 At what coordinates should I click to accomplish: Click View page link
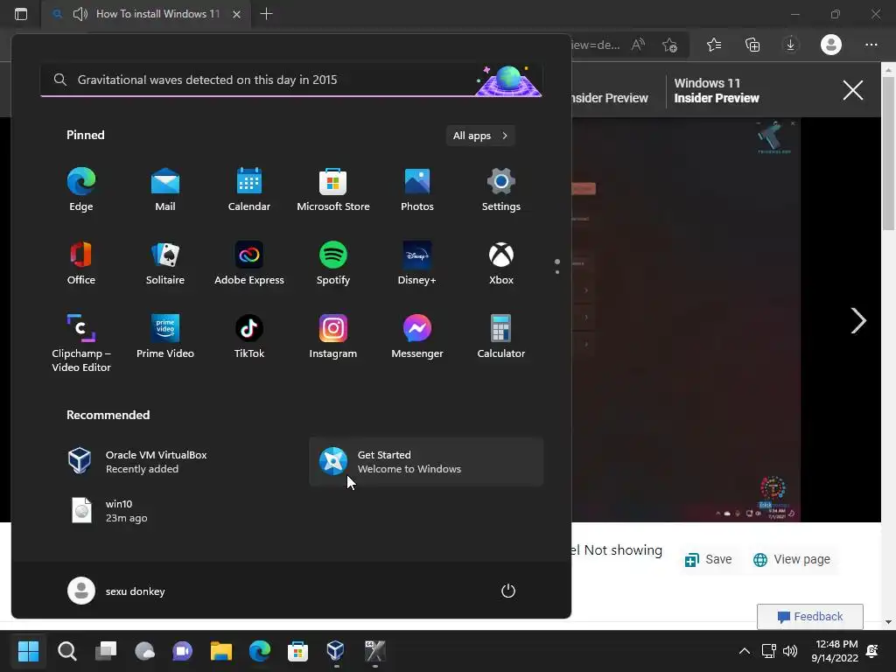tap(792, 559)
